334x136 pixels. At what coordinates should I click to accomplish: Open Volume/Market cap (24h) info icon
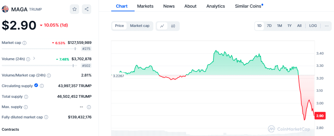(49, 75)
